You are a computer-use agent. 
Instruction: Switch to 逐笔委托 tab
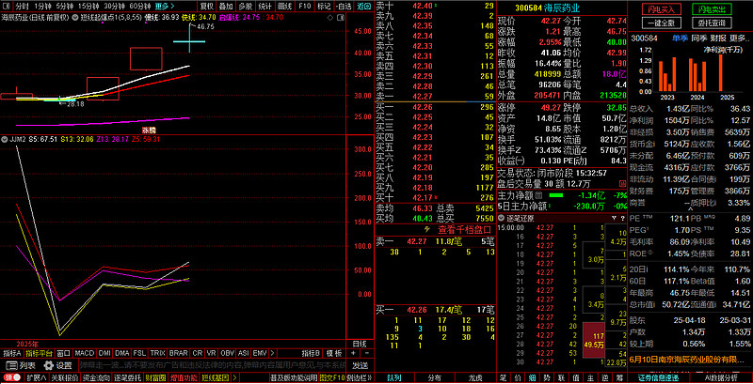click(x=127, y=378)
